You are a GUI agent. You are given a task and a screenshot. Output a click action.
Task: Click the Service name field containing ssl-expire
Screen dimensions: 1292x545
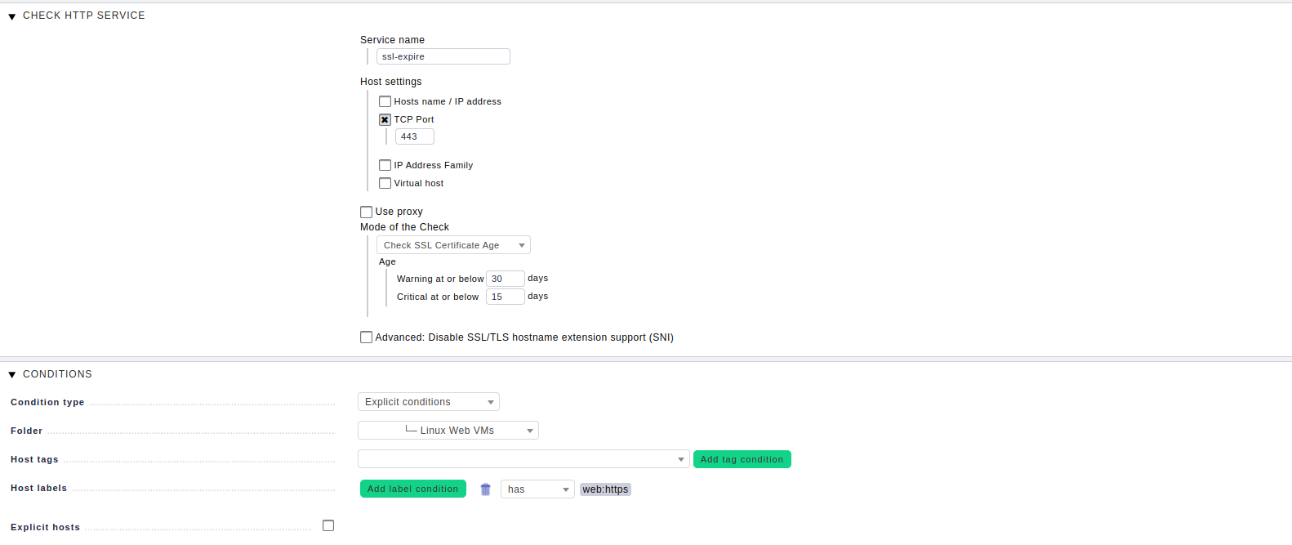tap(443, 56)
